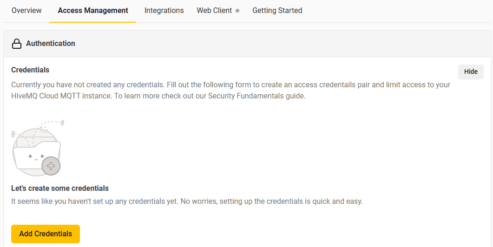This screenshot has width=493, height=247.
Task: Open the Overview tab
Action: point(26,10)
